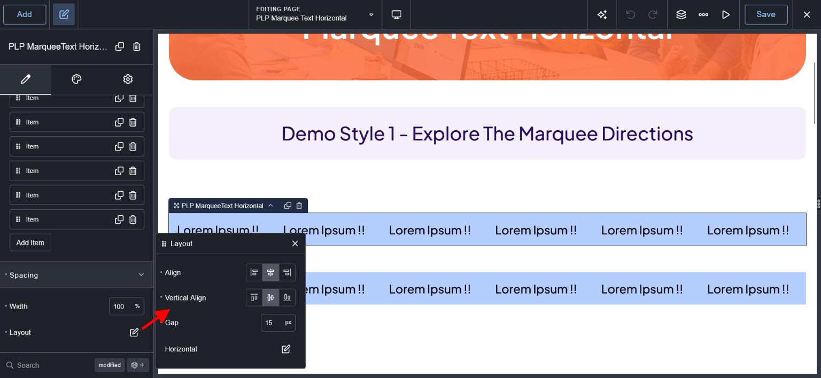This screenshot has width=821, height=378.
Task: Click the Horizontal label in Layout popup
Action: [x=181, y=349]
